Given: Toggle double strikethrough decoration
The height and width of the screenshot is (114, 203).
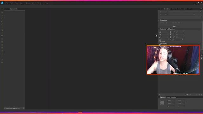Looking at the screenshot, I should (179, 23).
